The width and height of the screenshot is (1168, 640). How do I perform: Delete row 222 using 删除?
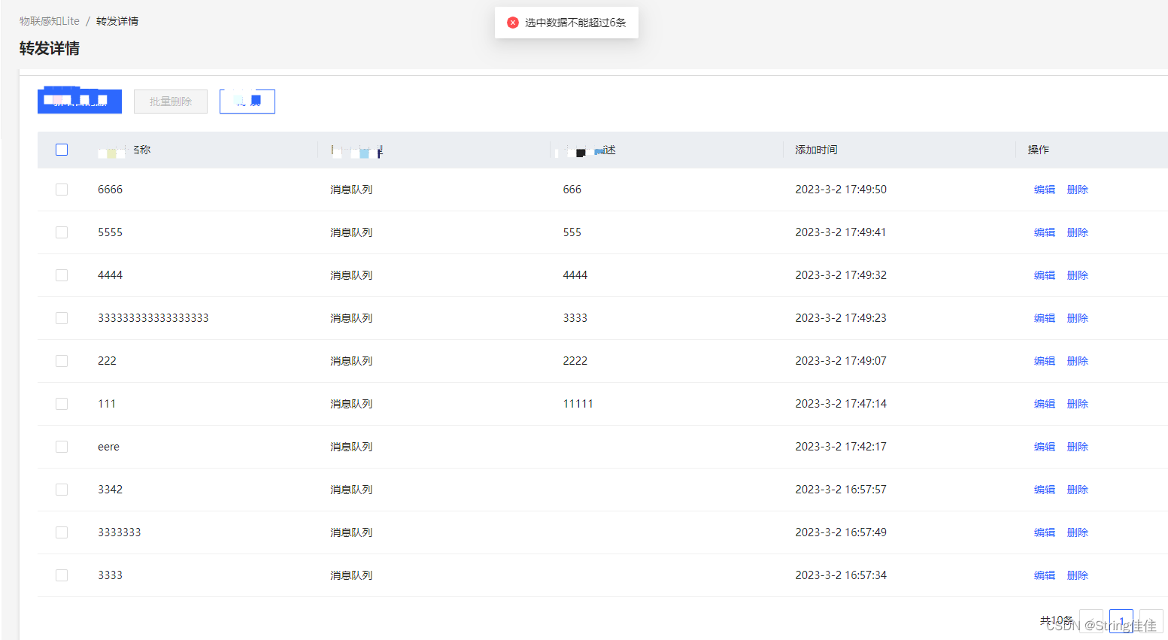pyautogui.click(x=1078, y=361)
